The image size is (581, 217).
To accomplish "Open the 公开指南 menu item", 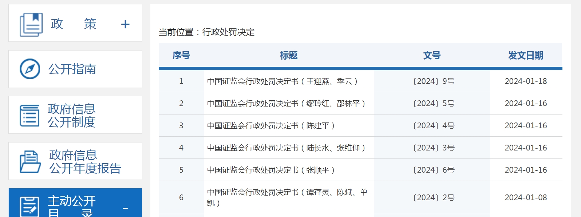I will click(72, 69).
